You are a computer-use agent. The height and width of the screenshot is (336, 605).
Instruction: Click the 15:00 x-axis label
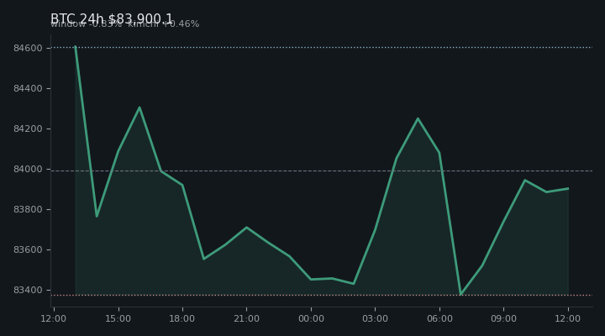[118, 318]
